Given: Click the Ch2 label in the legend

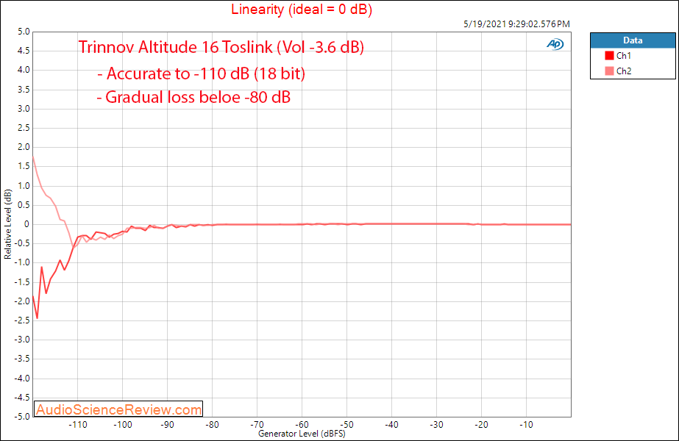Looking at the screenshot, I should [x=624, y=71].
